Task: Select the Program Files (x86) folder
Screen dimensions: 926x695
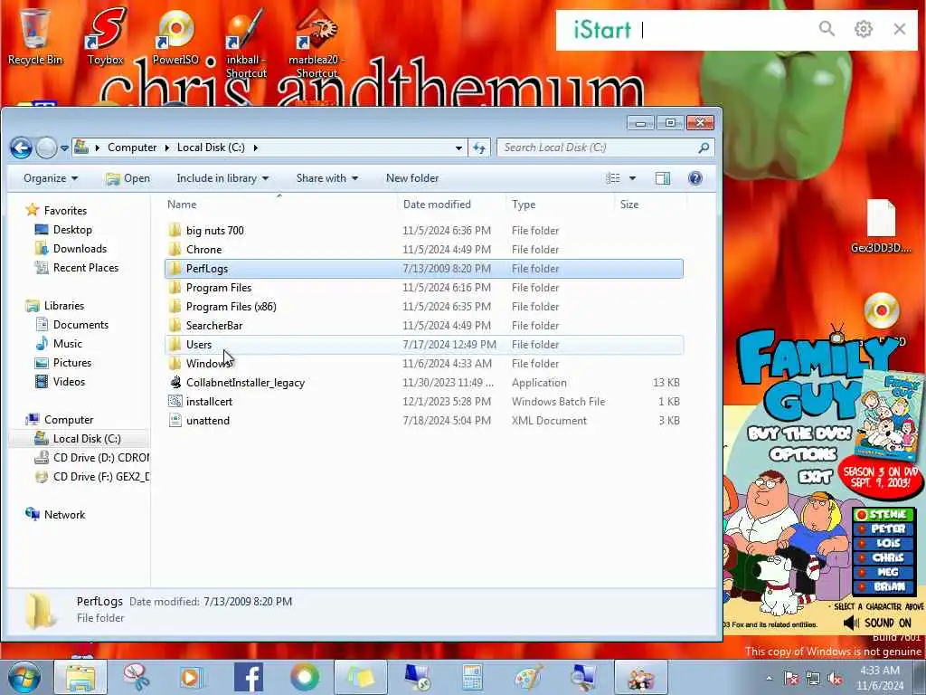Action: pos(424,306)
